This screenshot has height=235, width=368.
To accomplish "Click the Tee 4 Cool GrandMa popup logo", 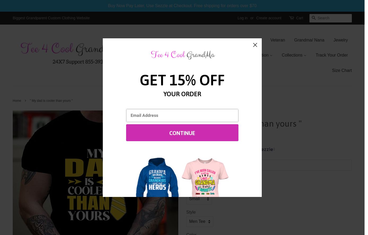I will pyautogui.click(x=183, y=55).
